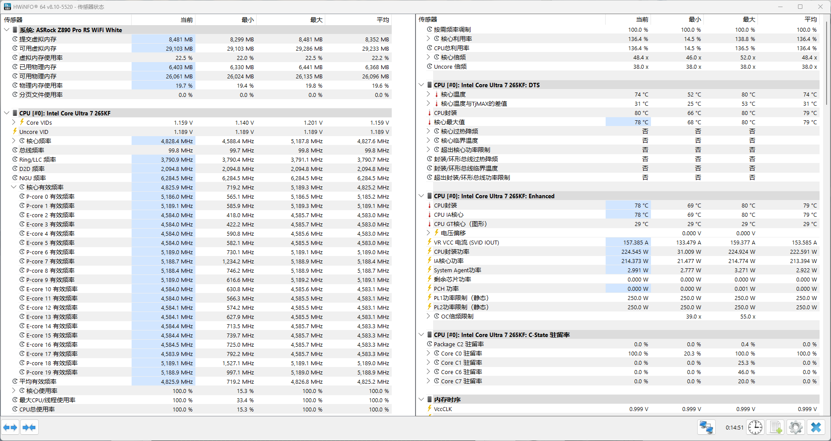
Task: Click lightning icon beside System Agent功率
Action: pyautogui.click(x=430, y=270)
